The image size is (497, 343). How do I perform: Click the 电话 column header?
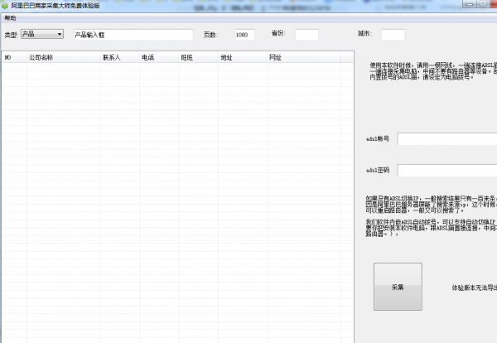[x=147, y=58]
